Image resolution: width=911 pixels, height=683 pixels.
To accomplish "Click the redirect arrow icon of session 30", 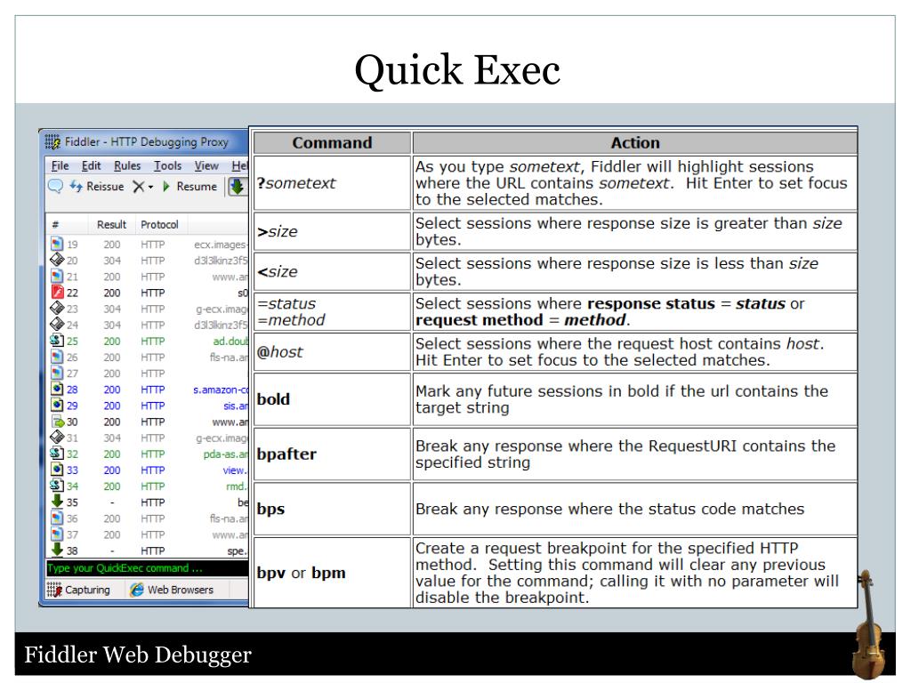I will click(57, 421).
